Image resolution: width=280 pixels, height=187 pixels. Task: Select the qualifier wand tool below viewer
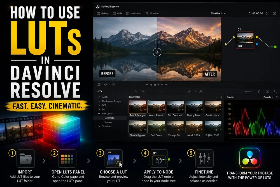point(99,85)
